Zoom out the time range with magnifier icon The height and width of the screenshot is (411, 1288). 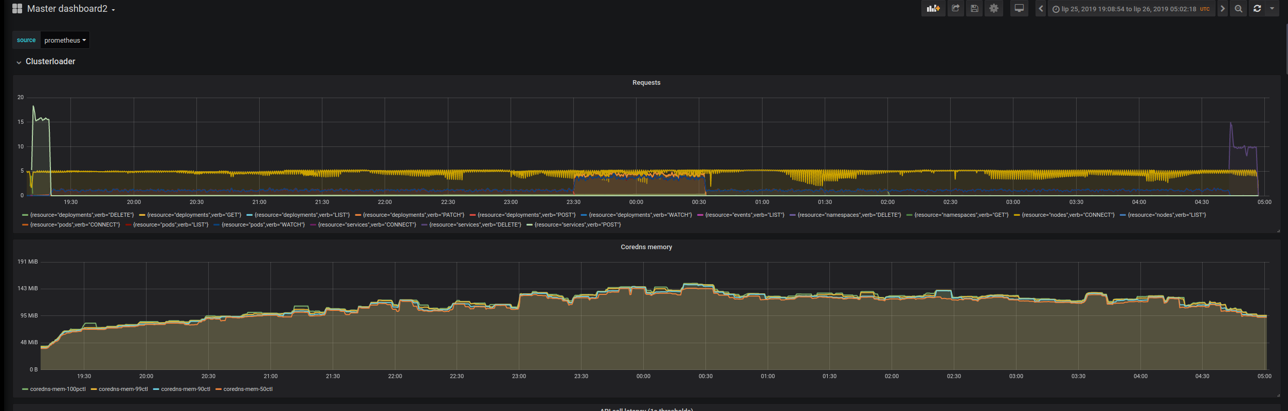(1239, 9)
